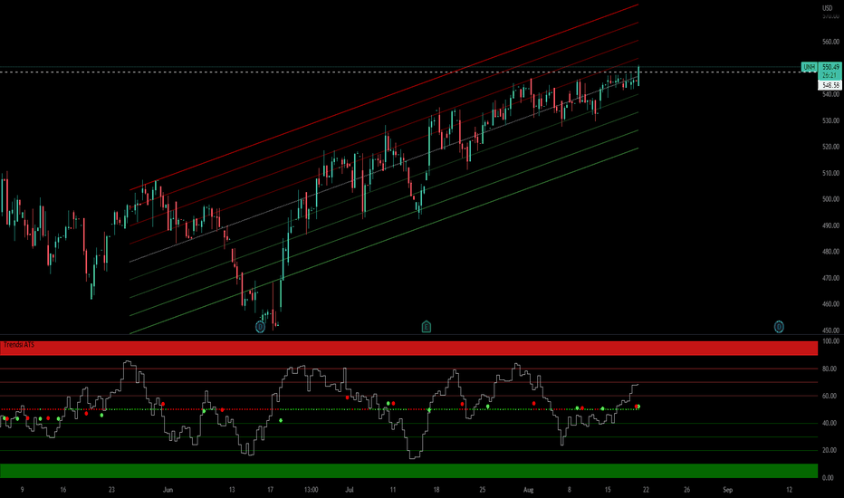Click the 13:00 label on time axis
The width and height of the screenshot is (844, 498).
tap(312, 490)
